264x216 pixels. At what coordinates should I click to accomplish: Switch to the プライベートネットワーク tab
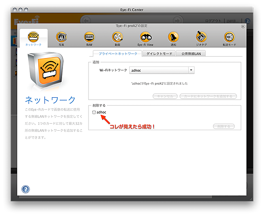[x=117, y=54]
